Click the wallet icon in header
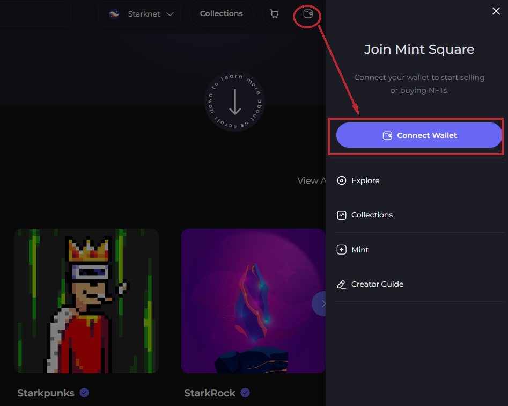 tap(308, 13)
